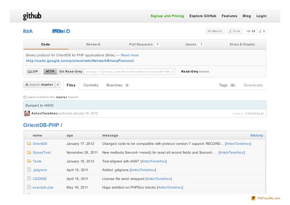Fork the repository
The image size is (290, 205).
coord(235,31)
